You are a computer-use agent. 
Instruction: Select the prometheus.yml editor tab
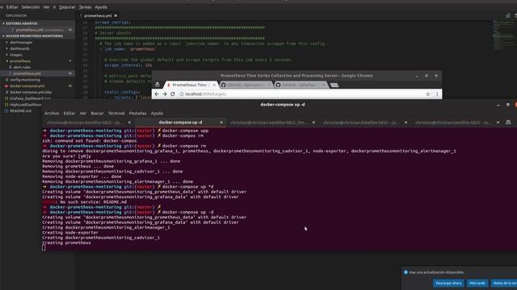(x=98, y=15)
